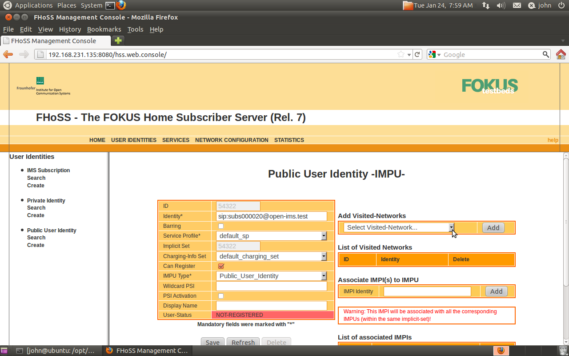Uncheck the Can Register checkbox

coord(221,266)
